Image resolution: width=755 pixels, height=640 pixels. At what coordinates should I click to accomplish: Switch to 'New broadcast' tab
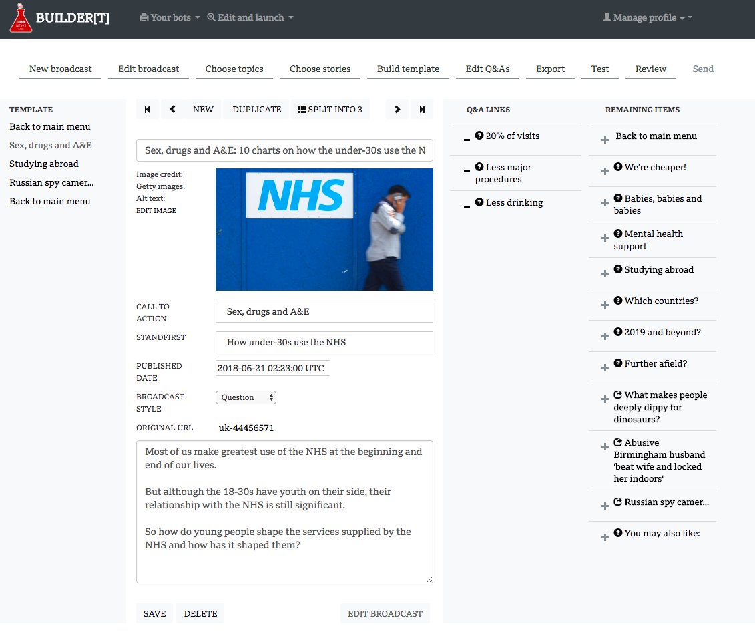click(60, 69)
